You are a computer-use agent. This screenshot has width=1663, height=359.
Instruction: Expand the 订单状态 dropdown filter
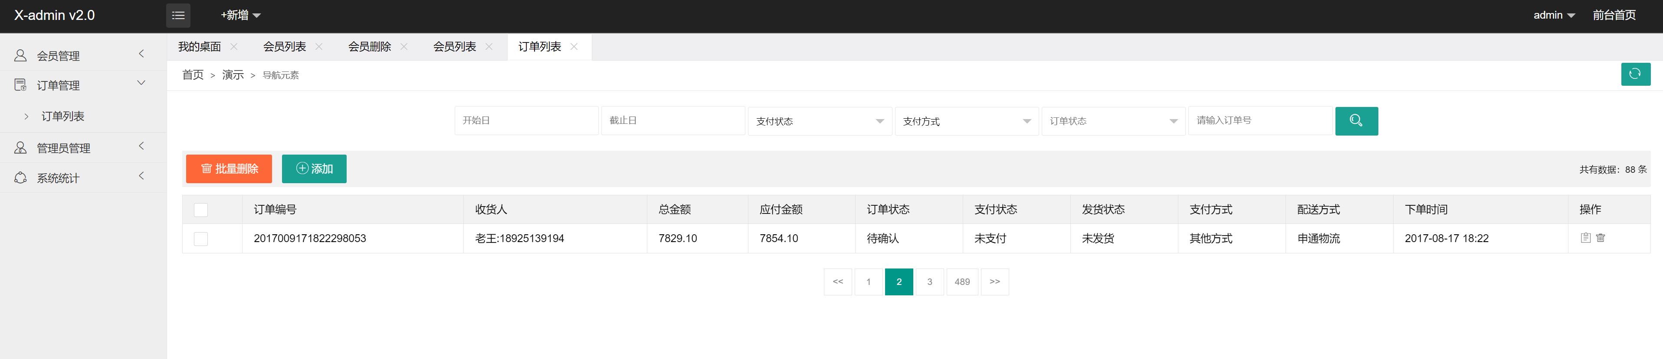(x=1113, y=121)
